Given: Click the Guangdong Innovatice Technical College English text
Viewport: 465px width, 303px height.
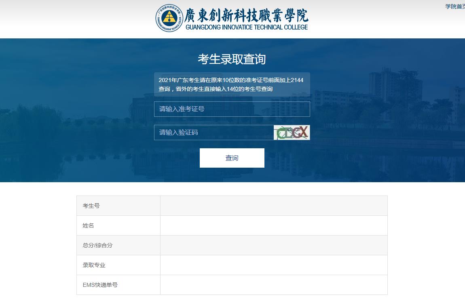Looking at the screenshot, I should (246, 27).
